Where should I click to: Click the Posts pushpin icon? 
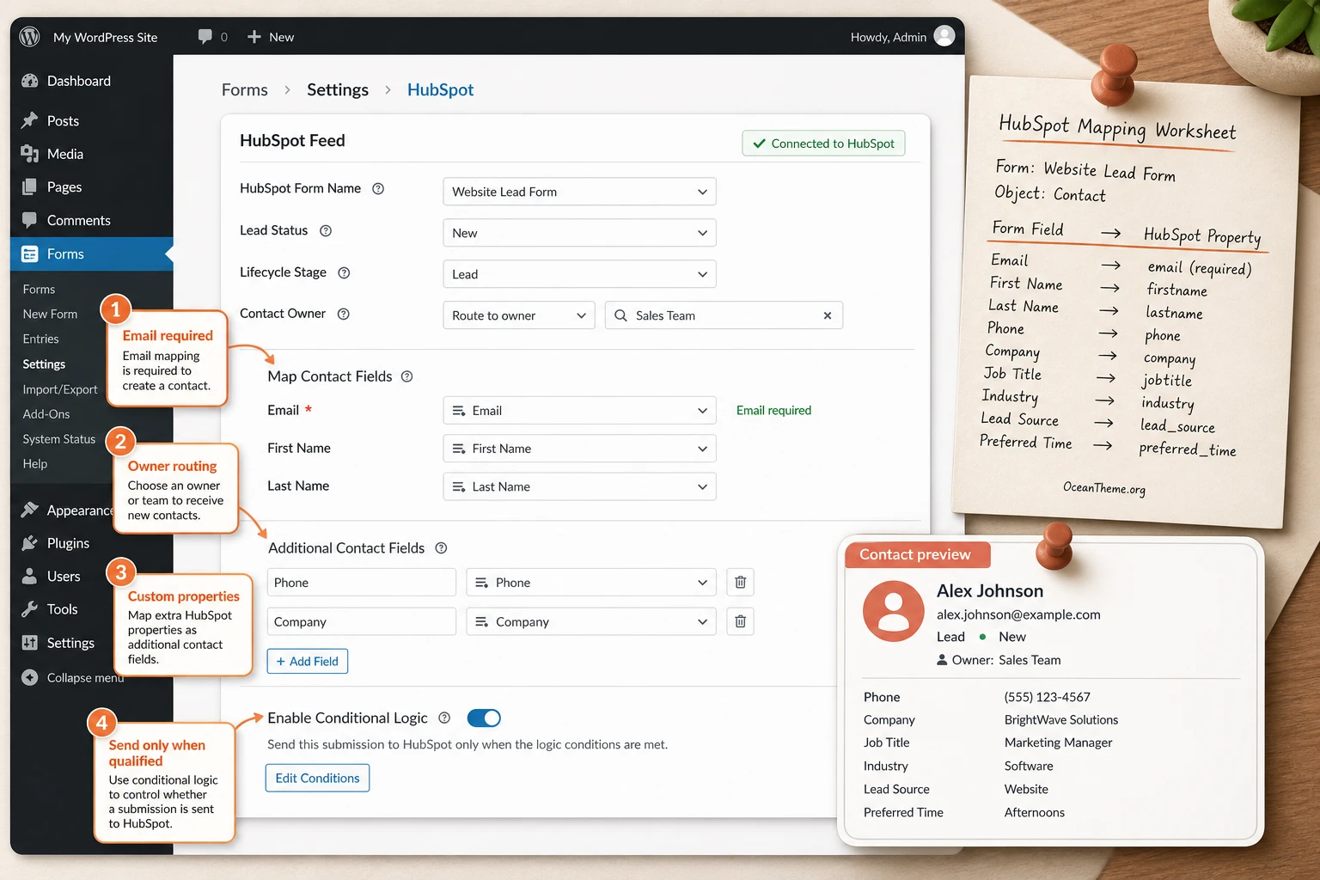click(30, 120)
